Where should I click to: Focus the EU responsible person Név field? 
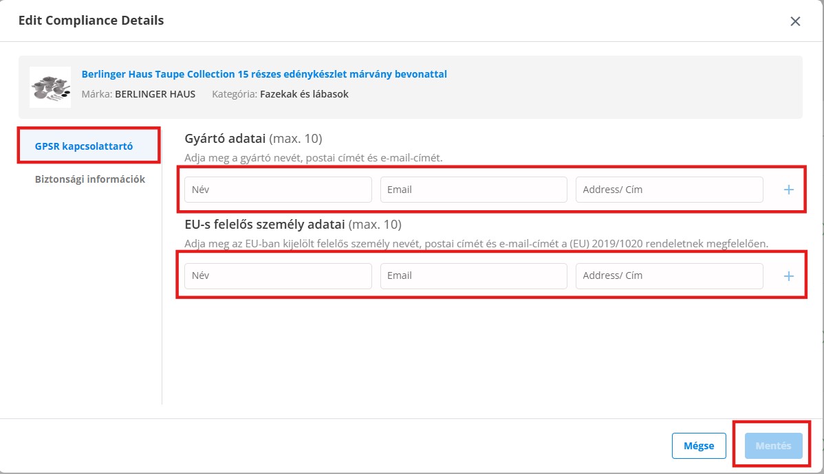278,275
